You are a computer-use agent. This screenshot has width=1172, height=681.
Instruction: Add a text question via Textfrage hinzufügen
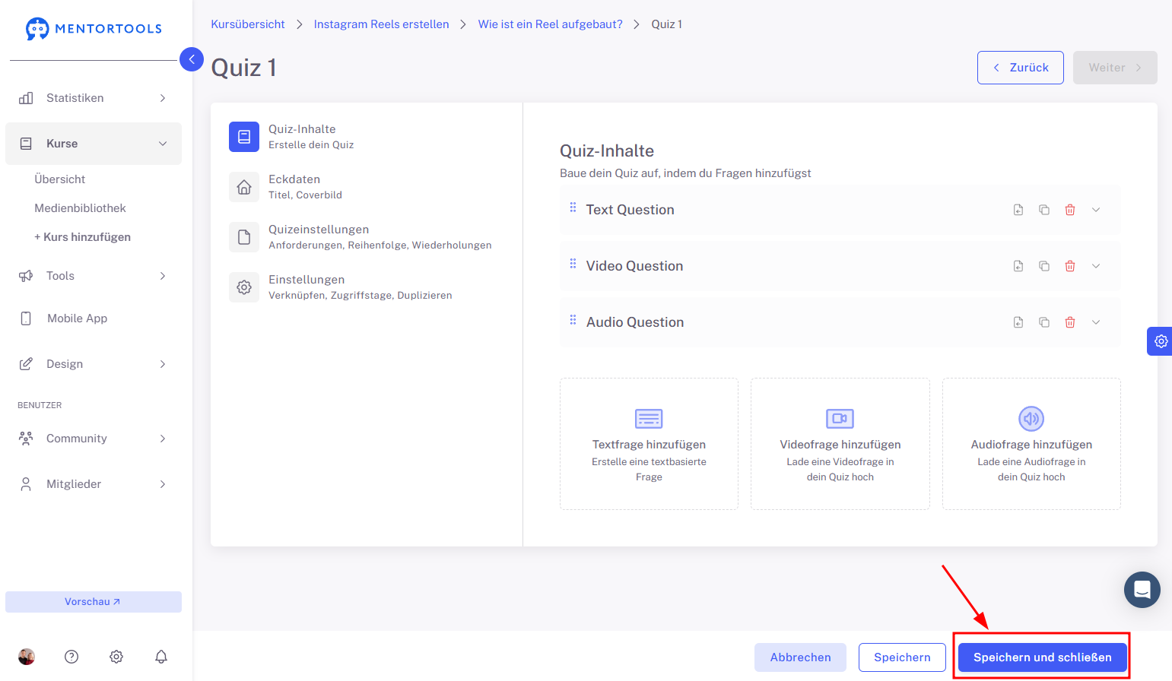coord(649,444)
